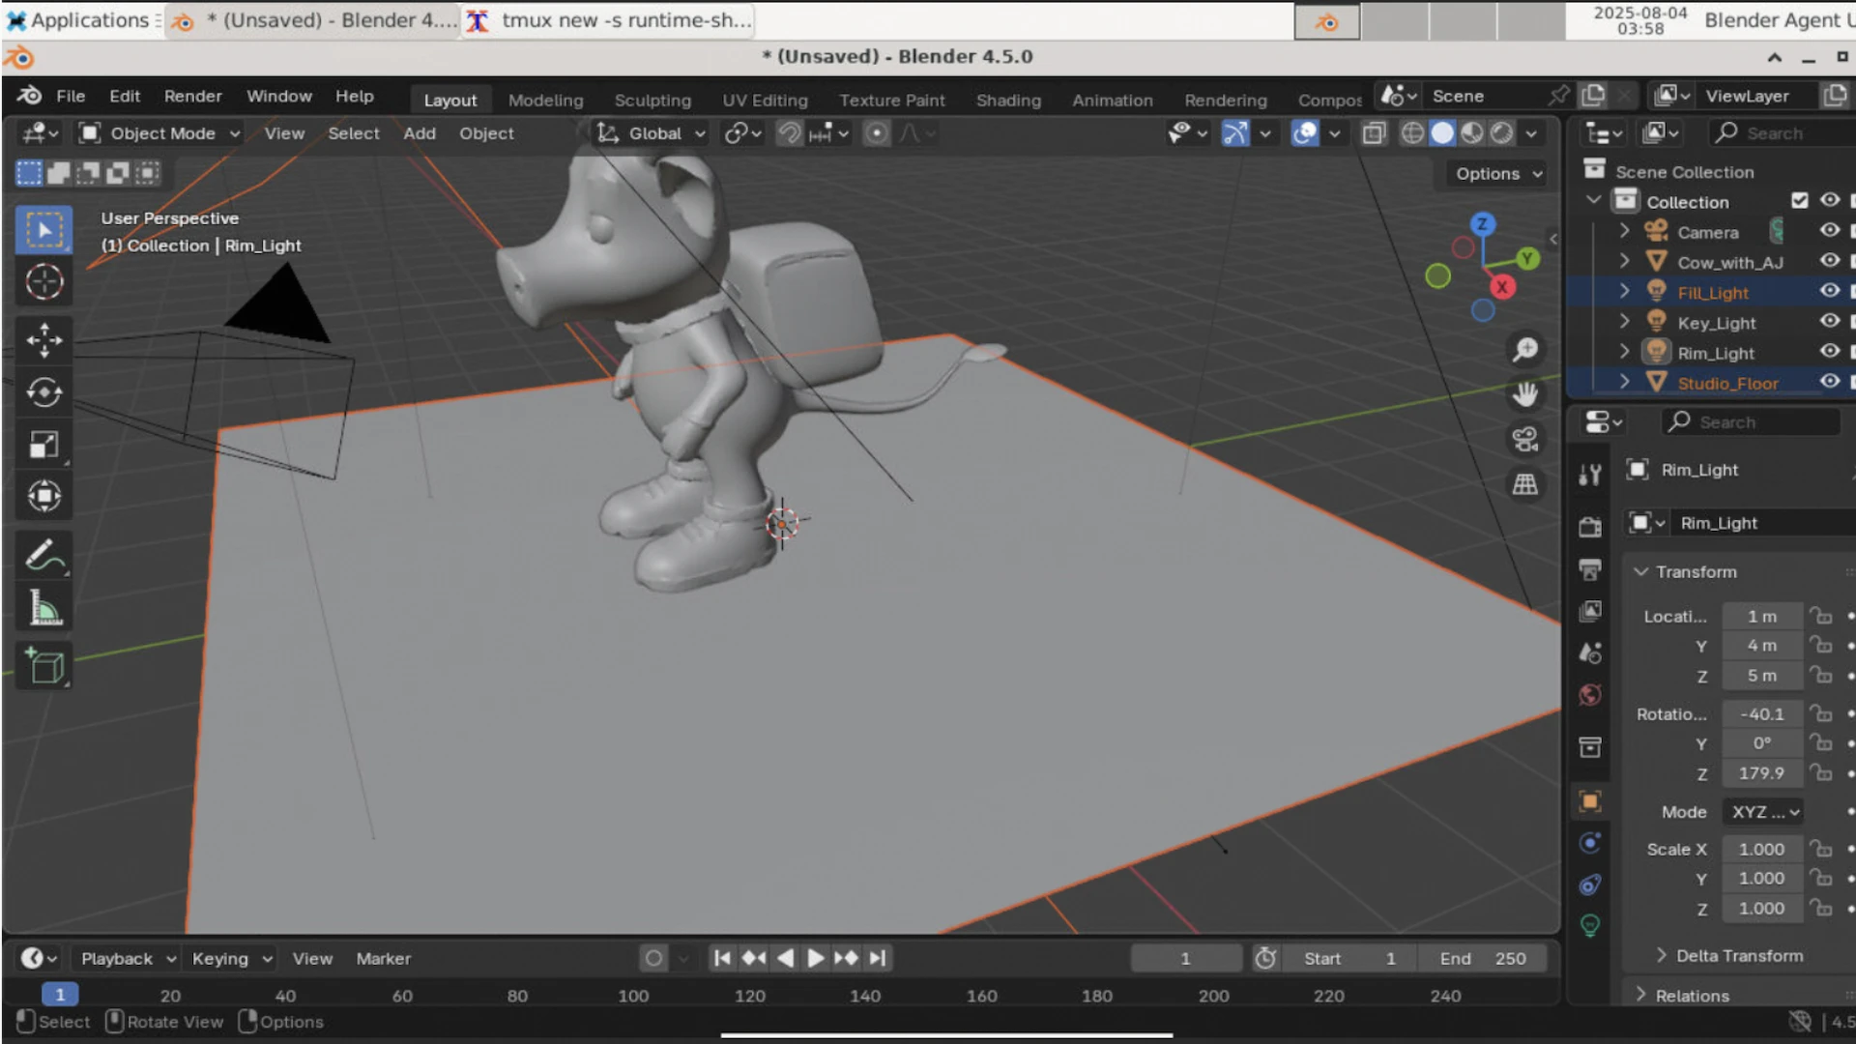
Task: Click the zoom magnifier viewport icon
Action: click(x=1524, y=349)
